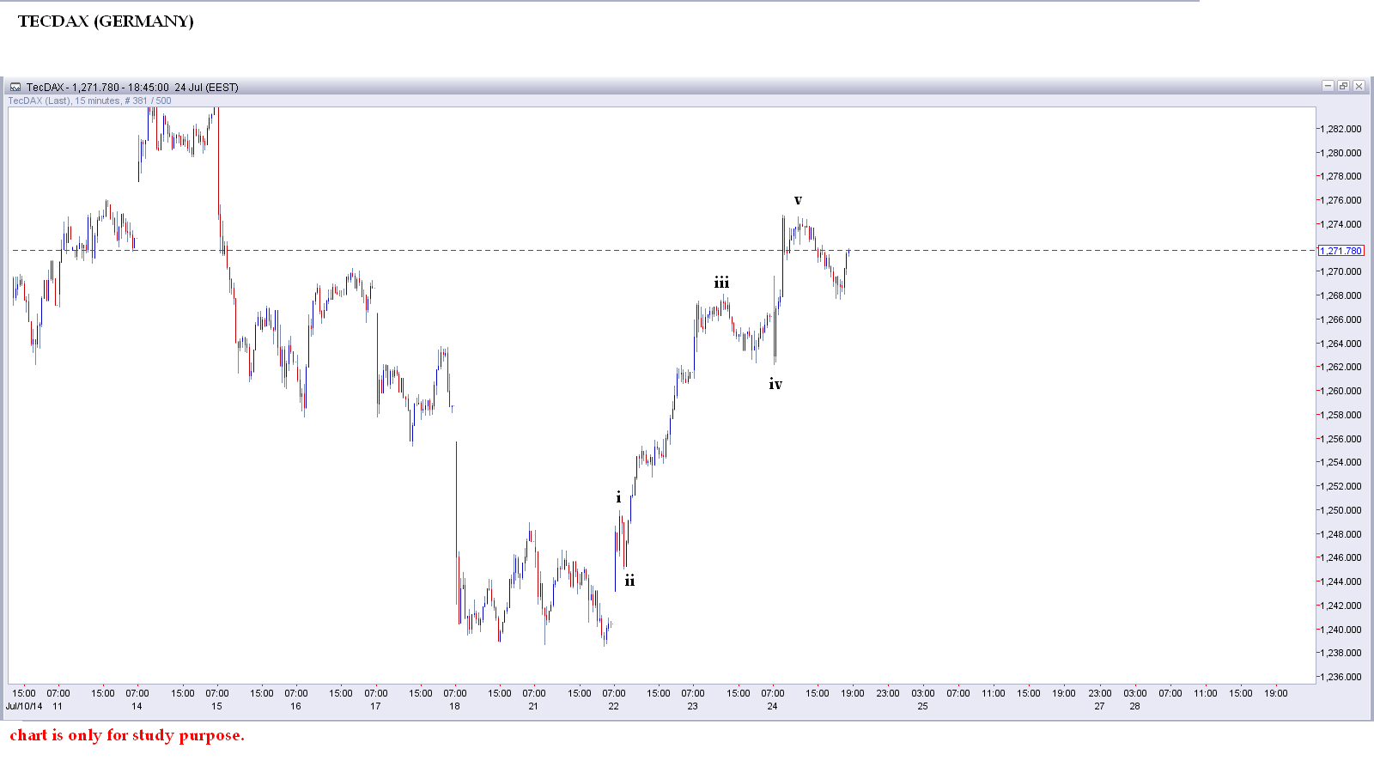This screenshot has width=1374, height=773.
Task: Click the restore-window icon beside the close button
Action: click(x=1344, y=87)
